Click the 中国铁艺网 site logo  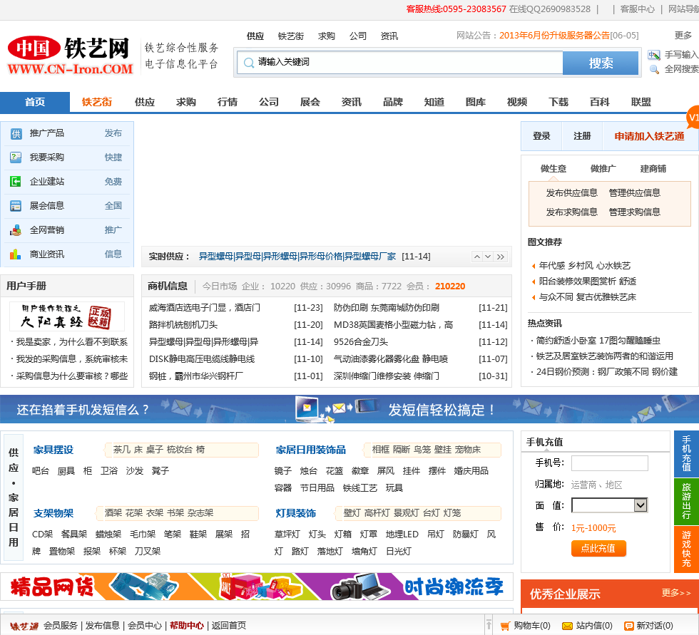71,55
